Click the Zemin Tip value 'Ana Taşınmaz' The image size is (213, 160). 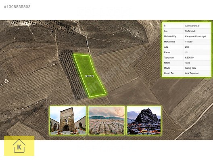pyautogui.click(x=192, y=73)
